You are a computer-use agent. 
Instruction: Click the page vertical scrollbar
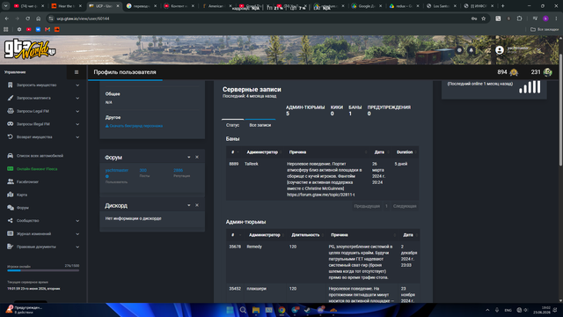click(560, 109)
